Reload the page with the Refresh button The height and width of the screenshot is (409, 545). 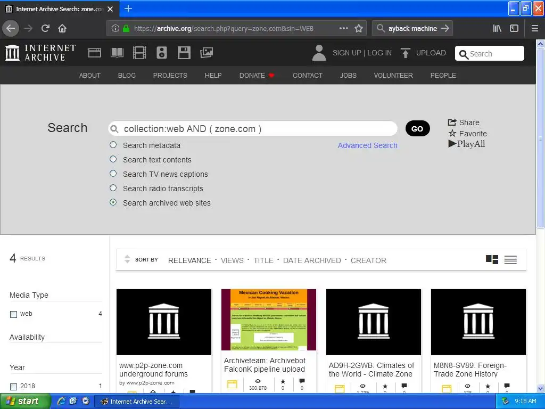[45, 28]
